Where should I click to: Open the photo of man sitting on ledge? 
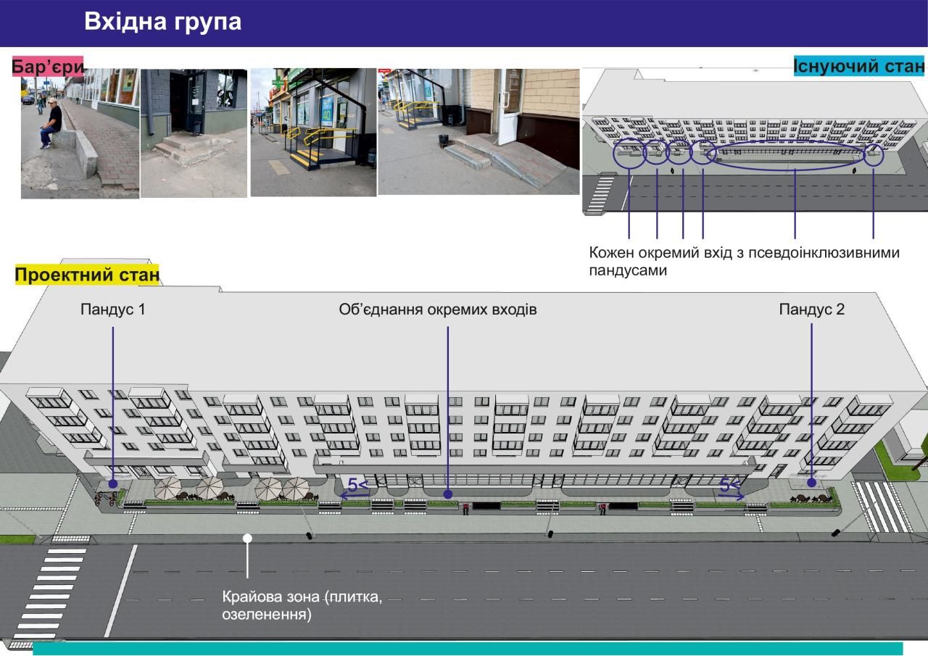point(80,133)
